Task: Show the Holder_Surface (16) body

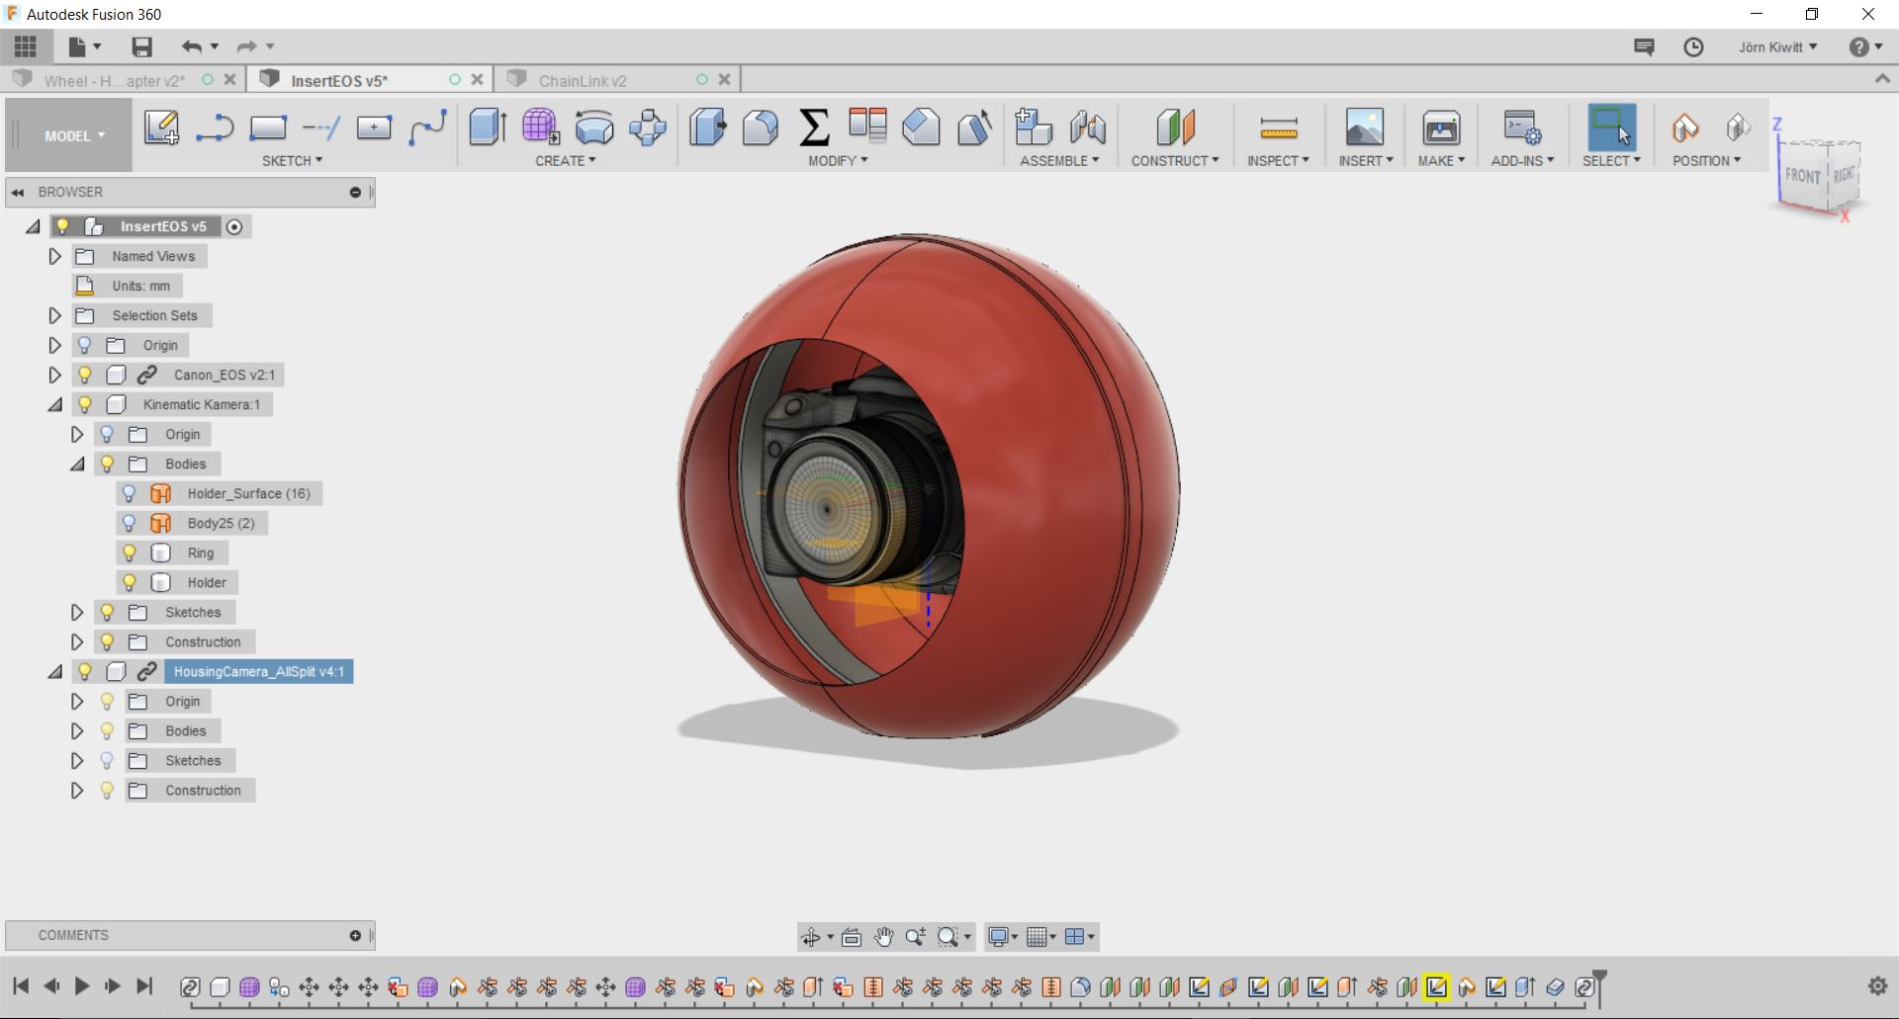Action: (129, 493)
